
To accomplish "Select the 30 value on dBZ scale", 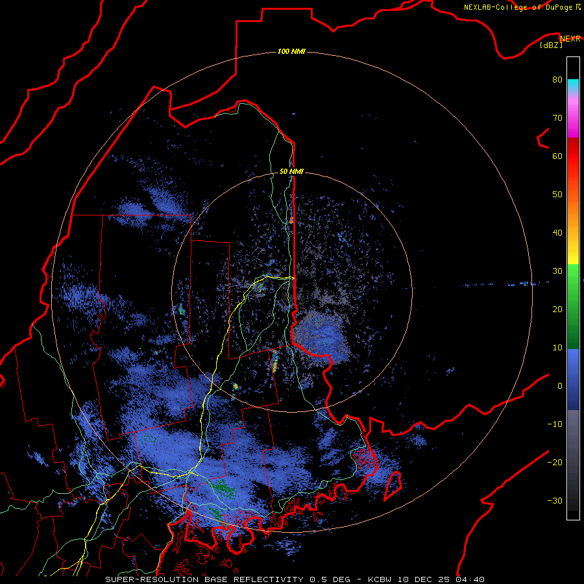I will [x=557, y=271].
